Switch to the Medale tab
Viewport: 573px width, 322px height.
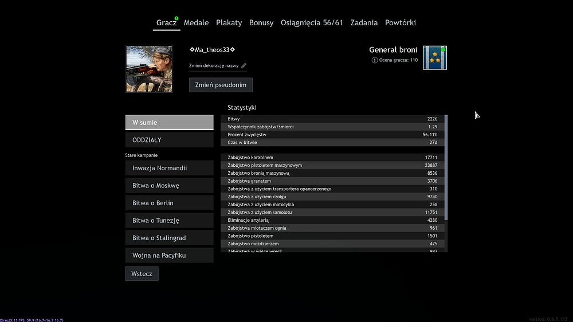[196, 23]
